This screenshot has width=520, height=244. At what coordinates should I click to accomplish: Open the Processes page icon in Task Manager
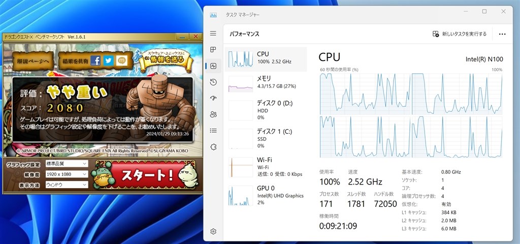point(213,49)
